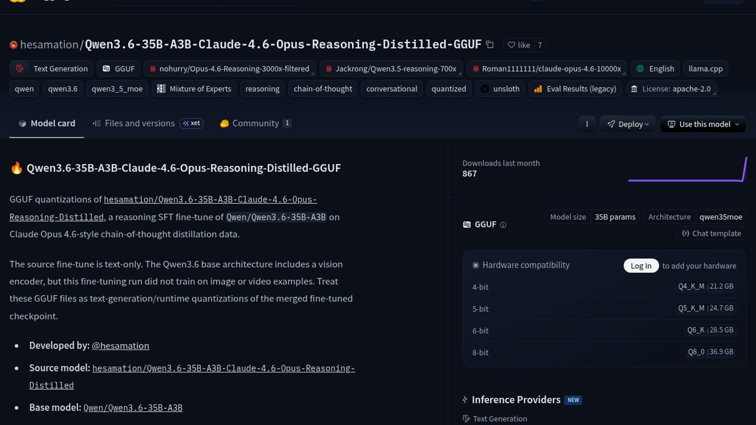Open the Base model Qwen/Qwen3.6-35B-A3B link
The height and width of the screenshot is (425, 756).
pyautogui.click(x=133, y=408)
